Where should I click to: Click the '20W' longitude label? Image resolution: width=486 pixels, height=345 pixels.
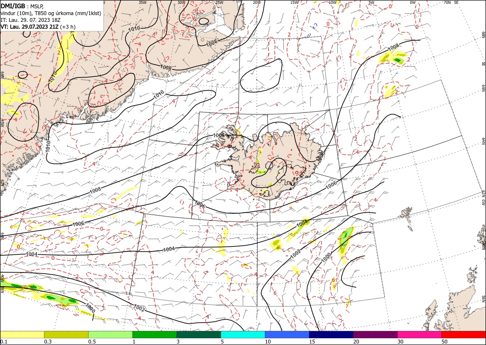257,2
